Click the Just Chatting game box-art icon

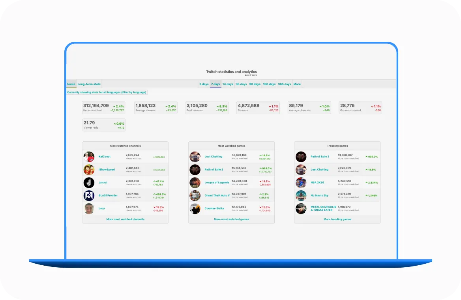pos(195,156)
